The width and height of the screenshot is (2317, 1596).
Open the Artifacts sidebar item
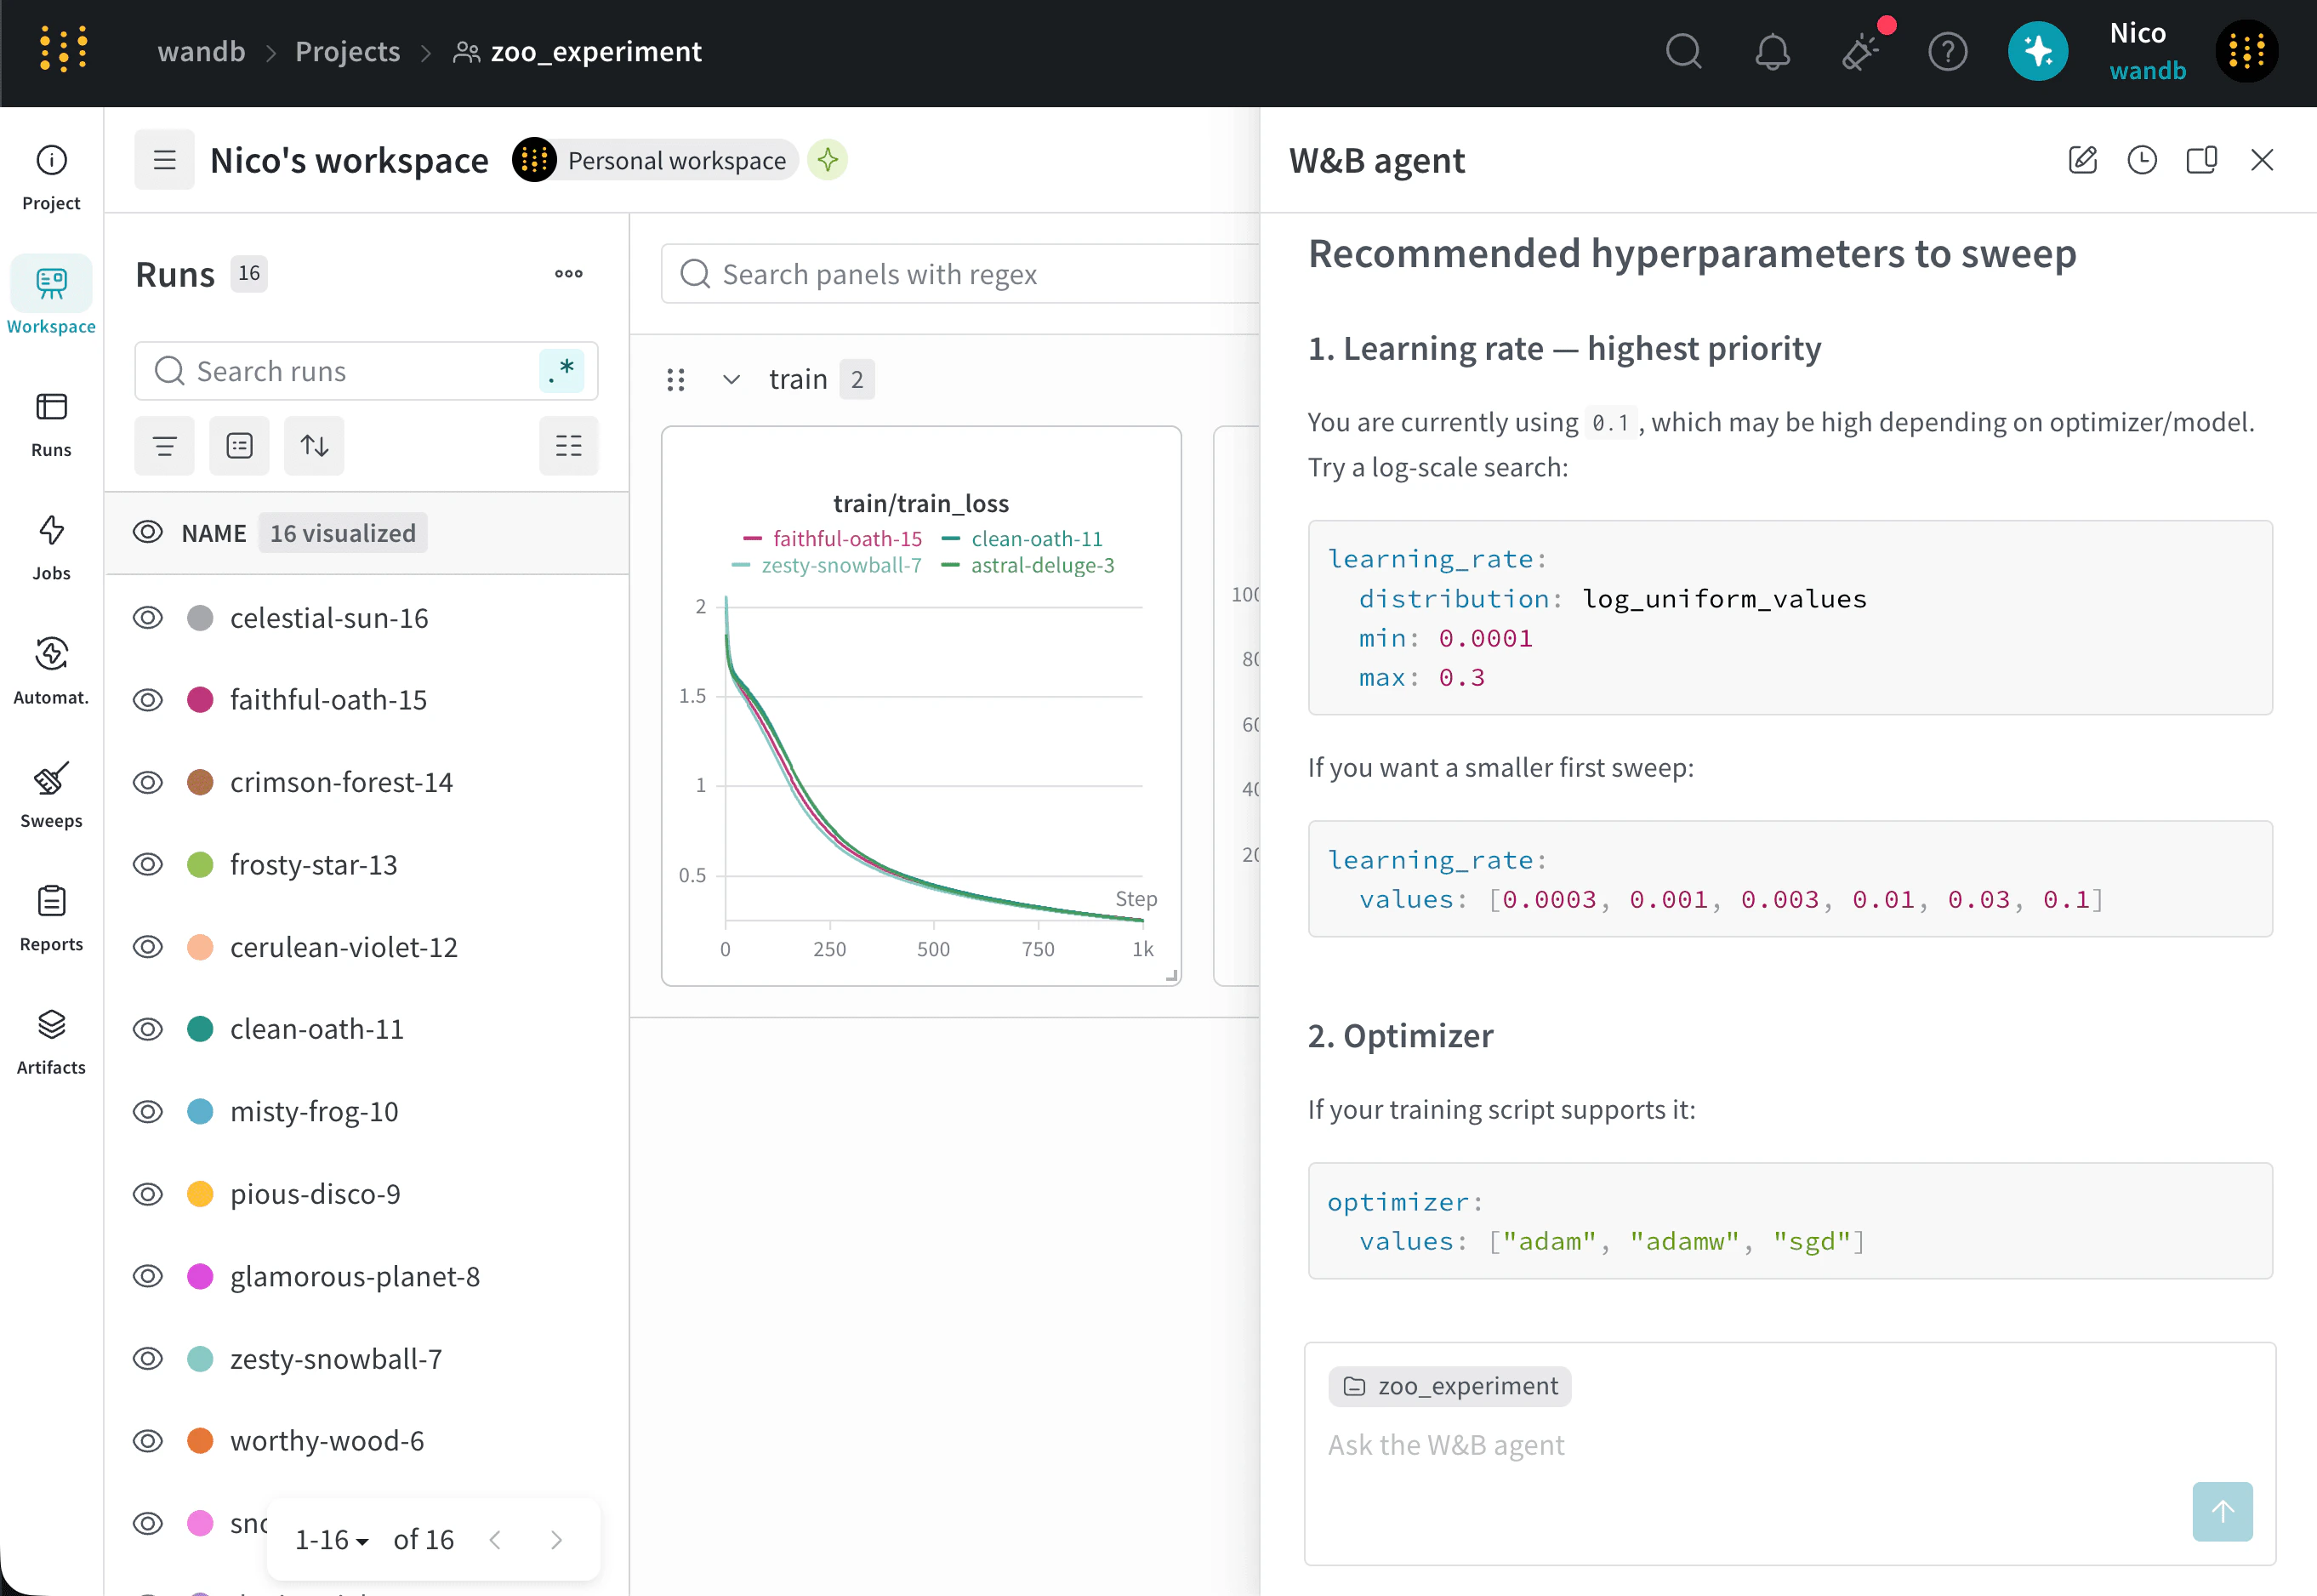[x=51, y=1042]
